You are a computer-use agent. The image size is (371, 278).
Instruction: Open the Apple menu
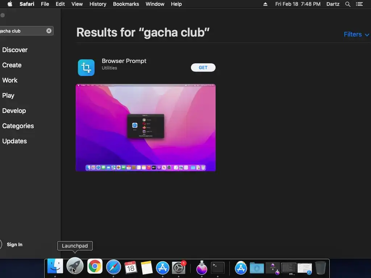pos(10,4)
